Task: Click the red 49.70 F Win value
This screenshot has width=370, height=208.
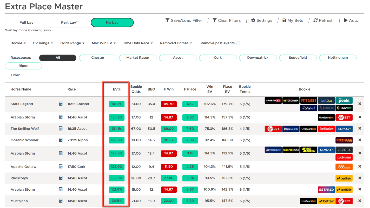Action: coord(169,104)
